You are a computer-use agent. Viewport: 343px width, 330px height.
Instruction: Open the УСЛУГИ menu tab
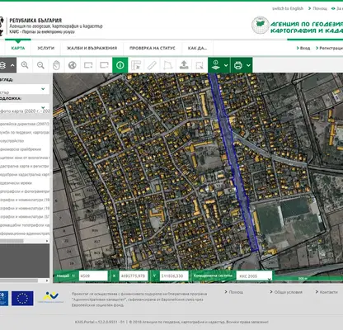(46, 48)
